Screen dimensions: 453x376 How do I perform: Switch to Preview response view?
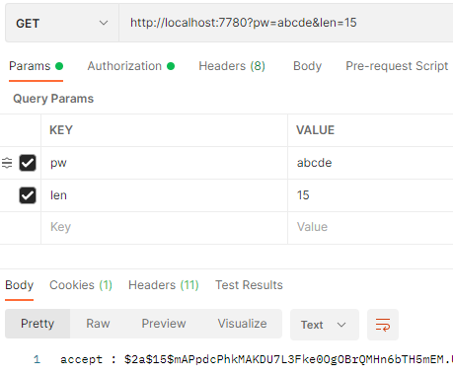click(x=164, y=324)
